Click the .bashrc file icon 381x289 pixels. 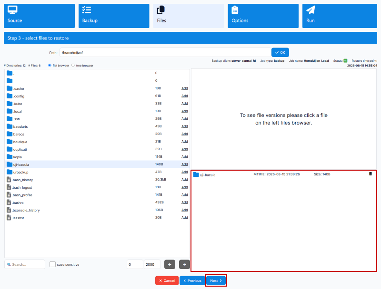(x=9, y=202)
